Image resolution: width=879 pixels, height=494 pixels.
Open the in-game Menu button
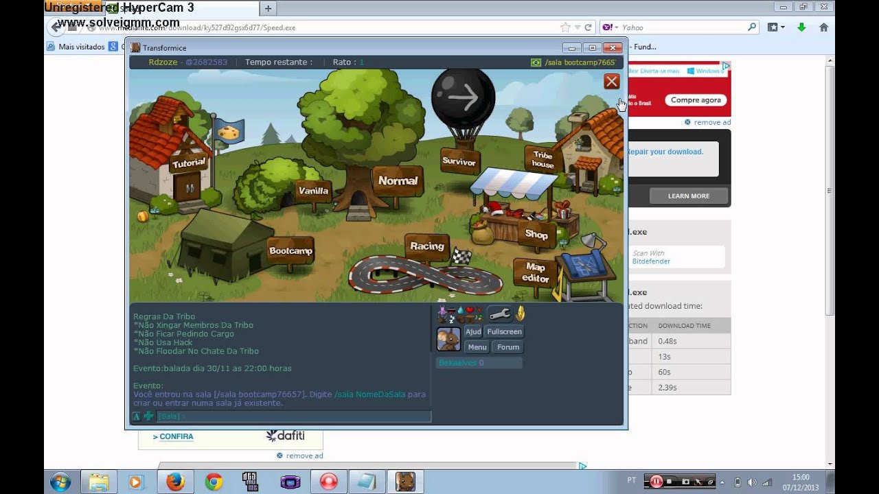pos(477,347)
